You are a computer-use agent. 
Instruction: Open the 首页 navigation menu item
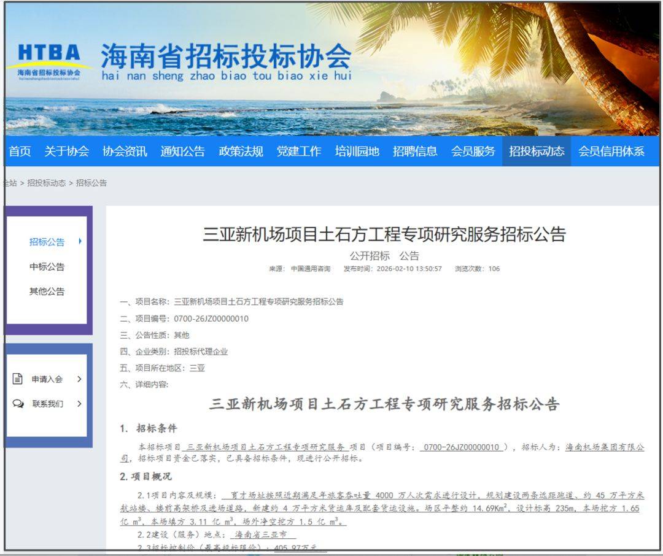point(20,152)
